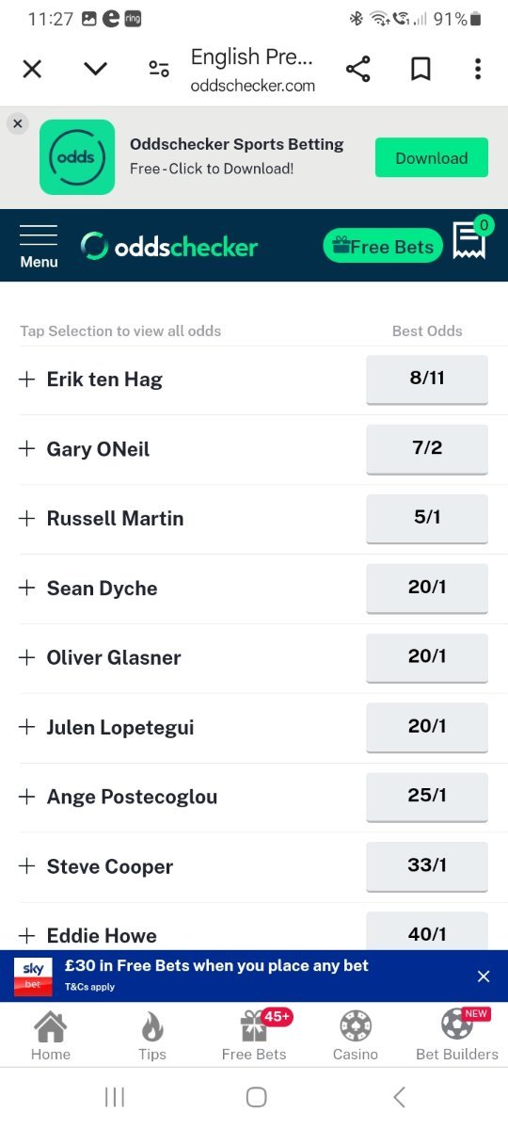508x1130 pixels.
Task: Click the green Free Bets header button
Action: (383, 247)
